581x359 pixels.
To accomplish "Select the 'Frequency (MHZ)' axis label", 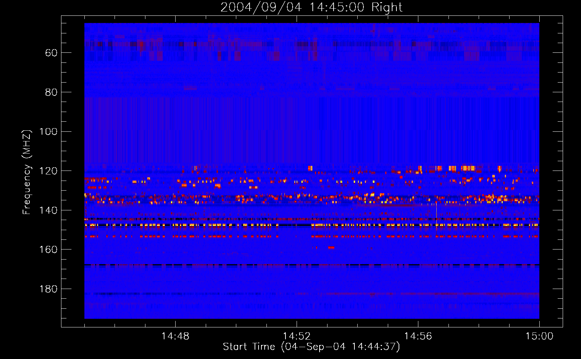I will click(27, 172).
